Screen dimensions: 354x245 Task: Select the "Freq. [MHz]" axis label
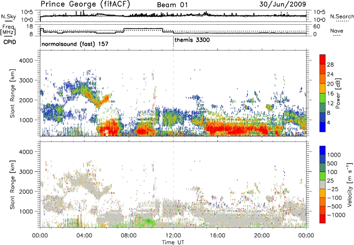coord(8,30)
